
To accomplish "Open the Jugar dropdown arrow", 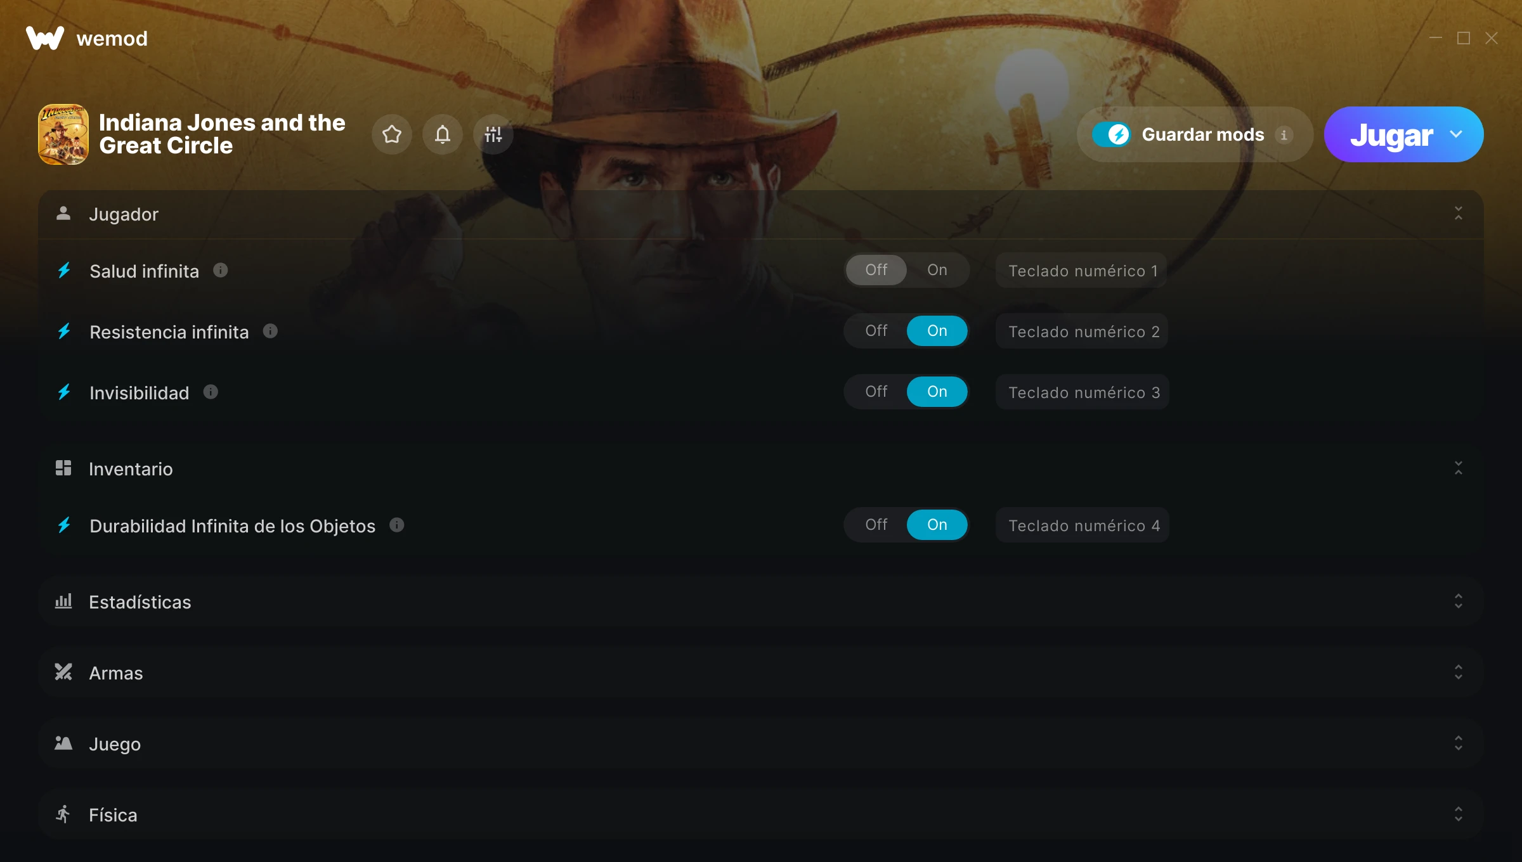I will point(1456,134).
